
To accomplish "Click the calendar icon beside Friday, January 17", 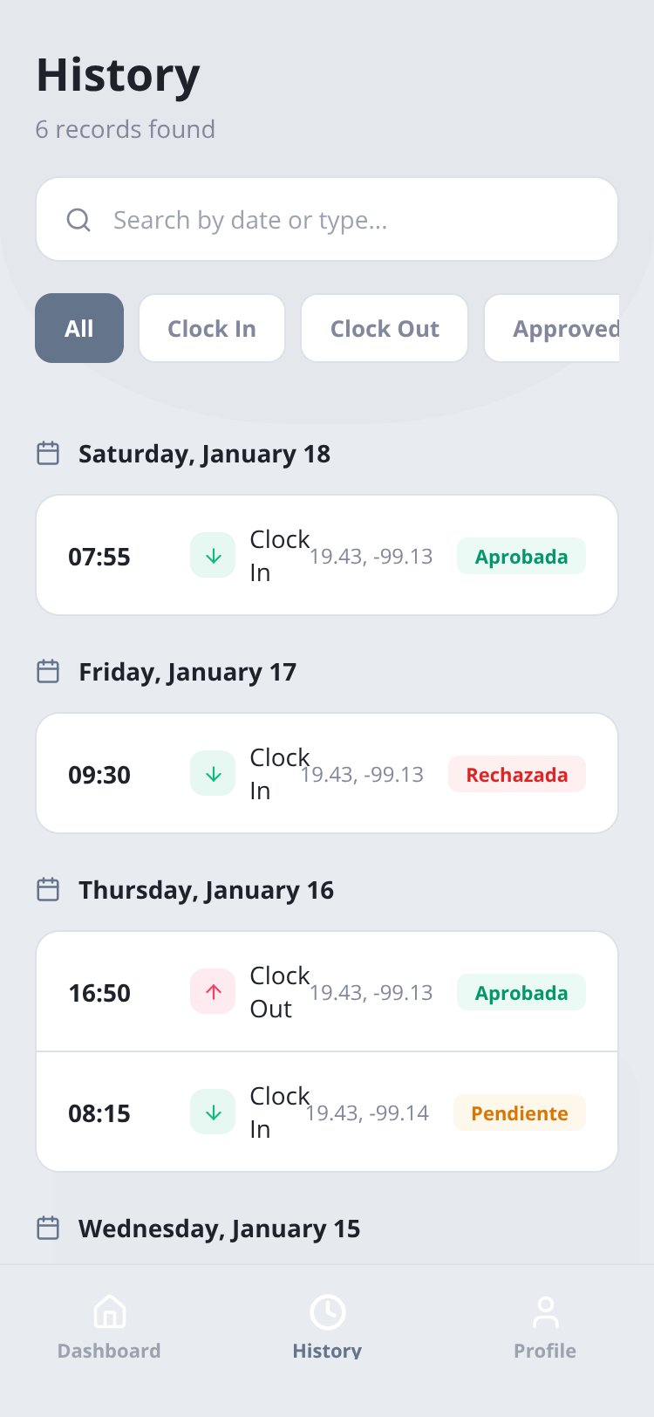I will pos(48,672).
